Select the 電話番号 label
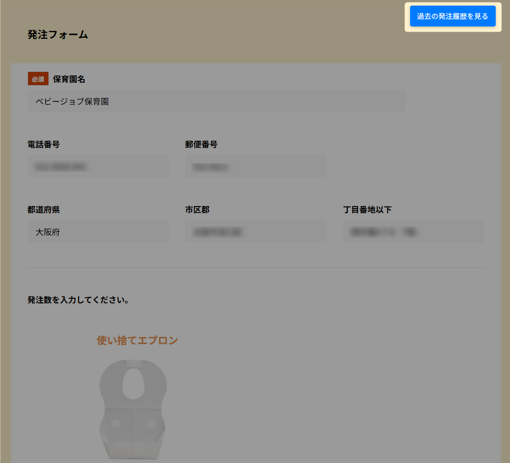 [43, 144]
